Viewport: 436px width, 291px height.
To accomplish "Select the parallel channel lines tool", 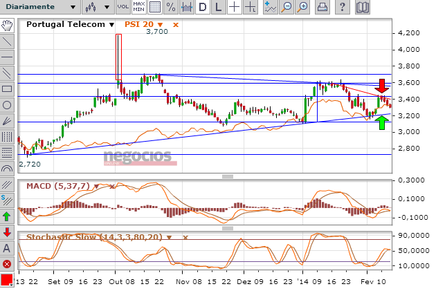I will click(x=7, y=73).
